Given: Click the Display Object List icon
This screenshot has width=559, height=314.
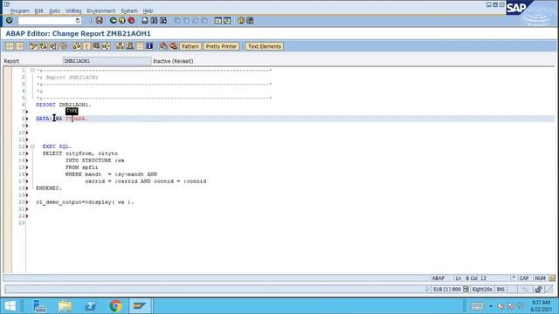Looking at the screenshot, I should pyautogui.click(x=121, y=46).
